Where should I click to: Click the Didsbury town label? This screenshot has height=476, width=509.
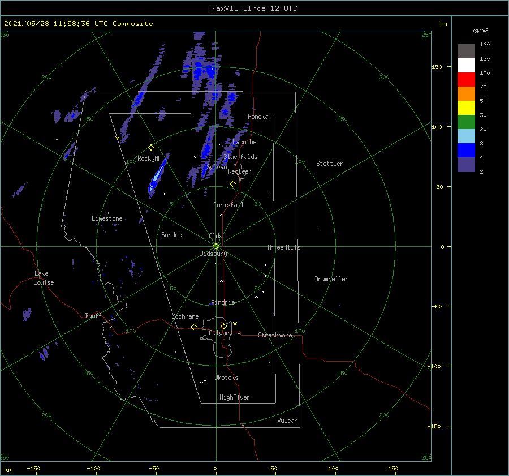213,254
